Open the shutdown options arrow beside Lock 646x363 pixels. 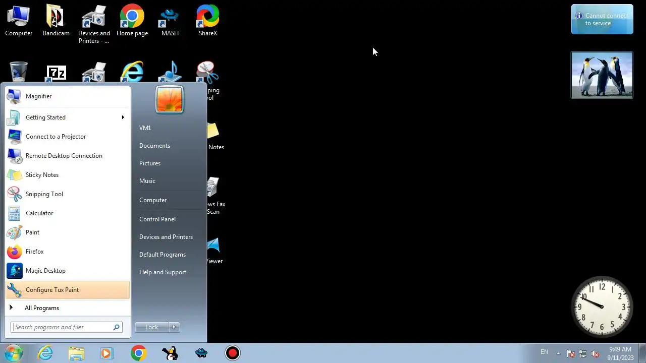(x=174, y=327)
